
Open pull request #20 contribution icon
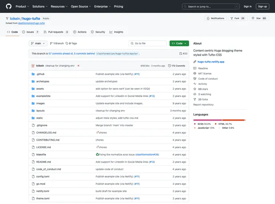coord(183,53)
